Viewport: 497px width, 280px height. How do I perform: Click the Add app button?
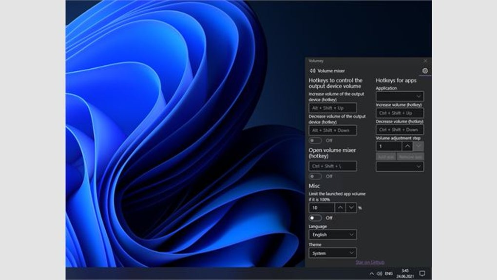point(386,157)
